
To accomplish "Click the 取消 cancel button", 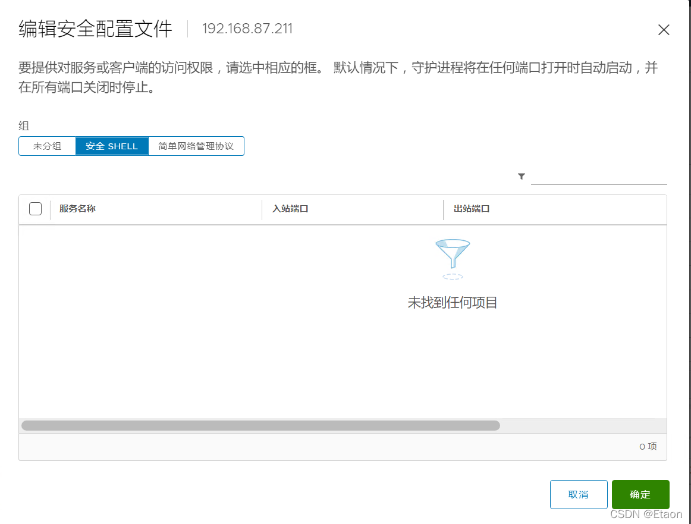I will click(578, 494).
